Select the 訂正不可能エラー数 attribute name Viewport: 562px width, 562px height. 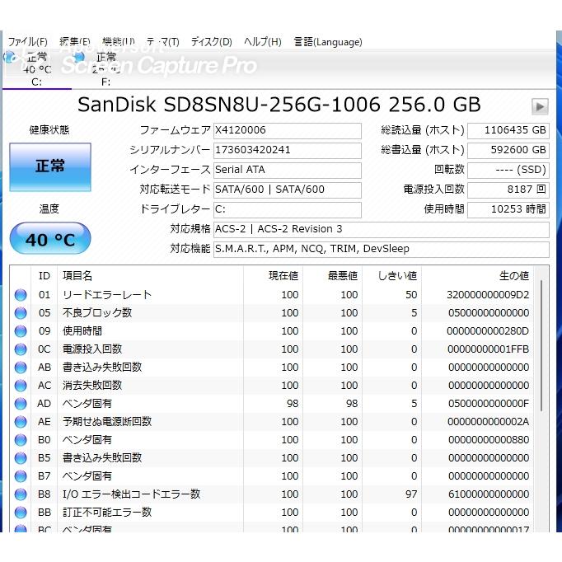coord(107,513)
